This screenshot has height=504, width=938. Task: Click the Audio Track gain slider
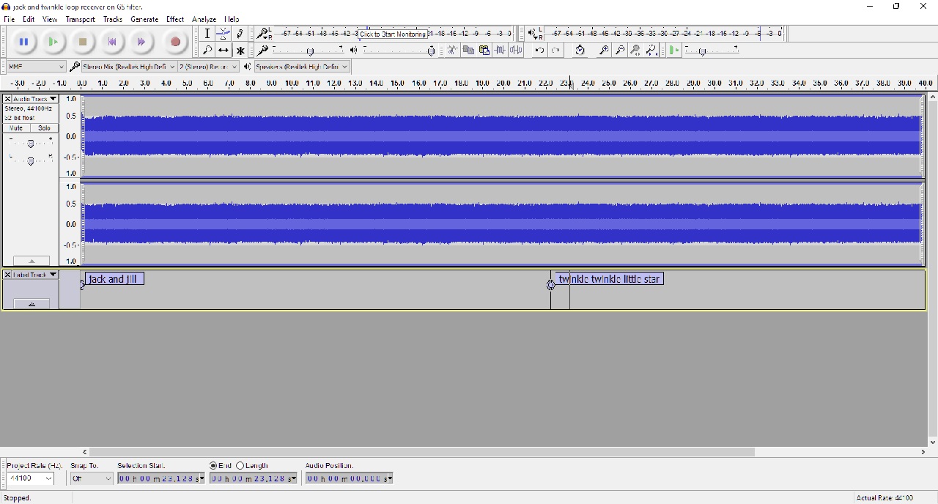pos(30,144)
